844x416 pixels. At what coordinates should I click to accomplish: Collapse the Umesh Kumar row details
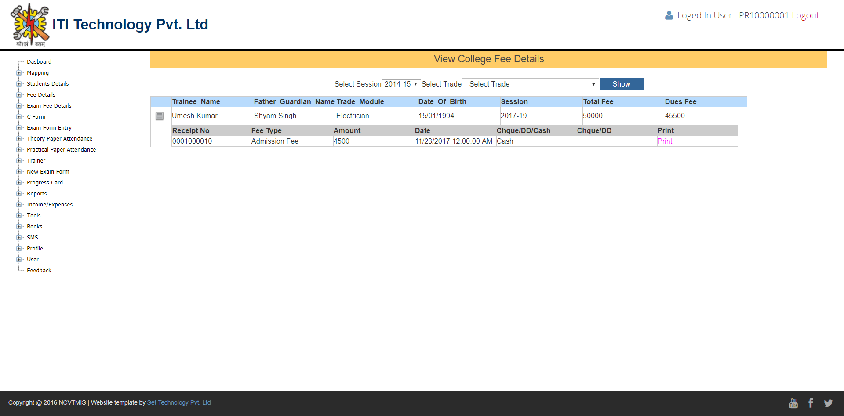pyautogui.click(x=160, y=116)
